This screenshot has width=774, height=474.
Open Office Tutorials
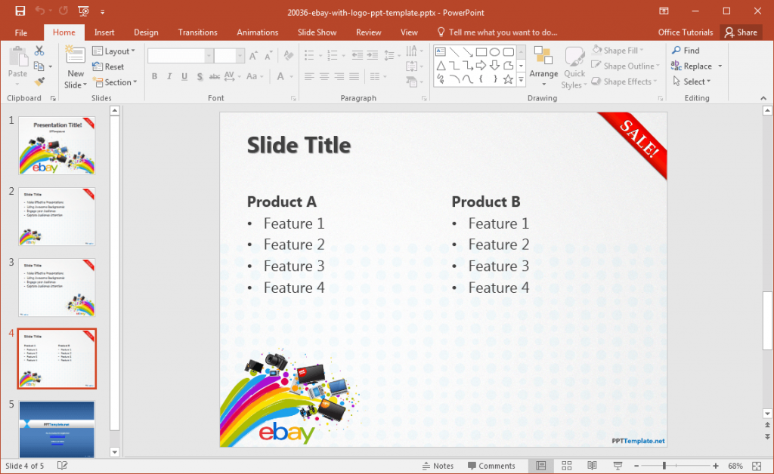[685, 32]
